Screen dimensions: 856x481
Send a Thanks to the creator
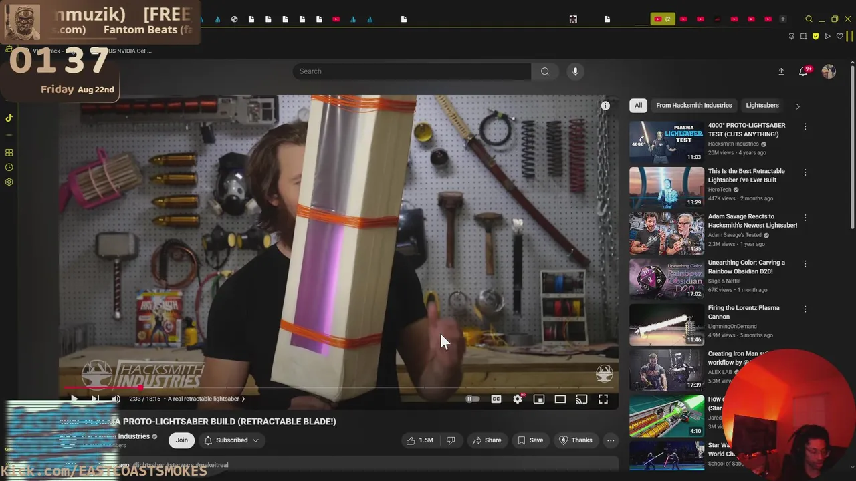tap(575, 440)
